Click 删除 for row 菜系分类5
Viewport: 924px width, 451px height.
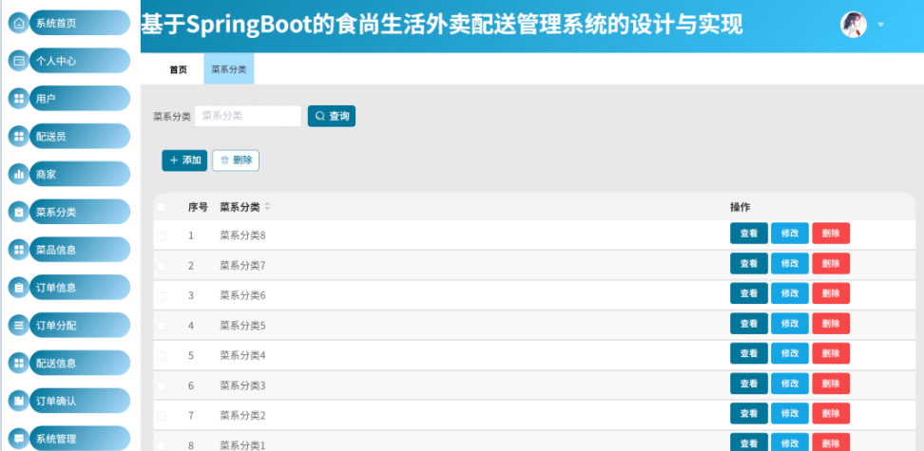[831, 323]
